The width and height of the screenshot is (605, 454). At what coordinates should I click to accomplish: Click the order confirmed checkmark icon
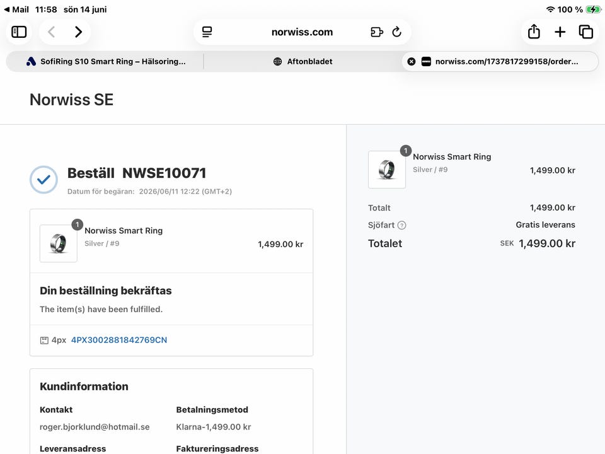(43, 180)
